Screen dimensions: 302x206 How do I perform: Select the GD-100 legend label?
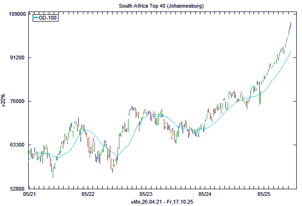[47, 18]
